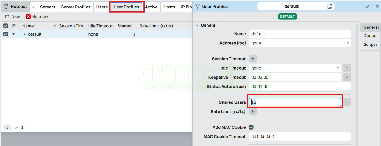Image resolution: width=381 pixels, height=146 pixels.
Task: Click the plus icon next to Rate Limit (rx/tx)
Action: (253, 111)
